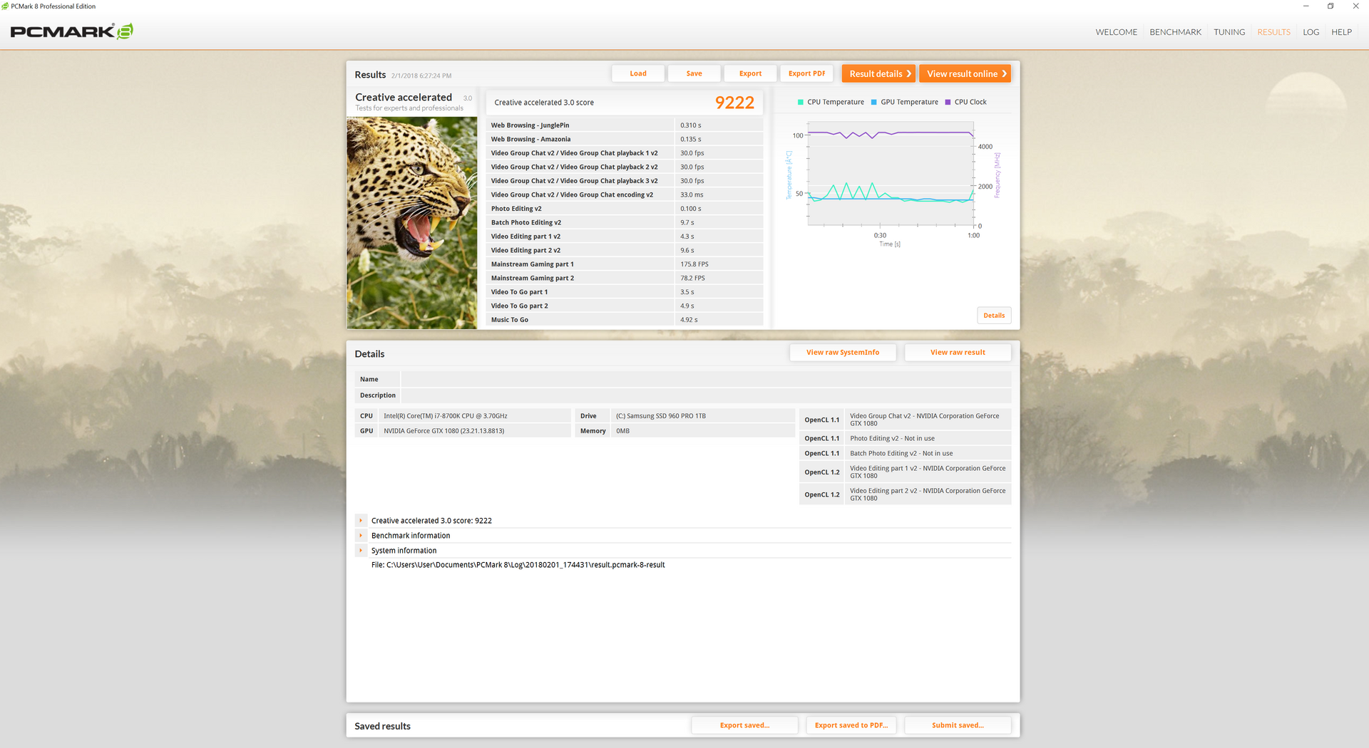Viewport: 1369px width, 748px height.
Task: Expand System information section
Action: (361, 551)
